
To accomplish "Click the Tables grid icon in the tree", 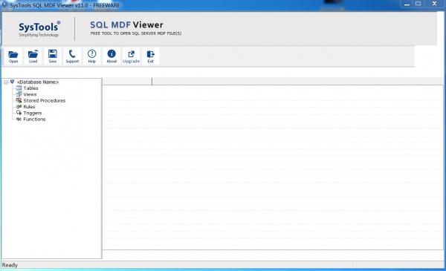I will pos(19,88).
